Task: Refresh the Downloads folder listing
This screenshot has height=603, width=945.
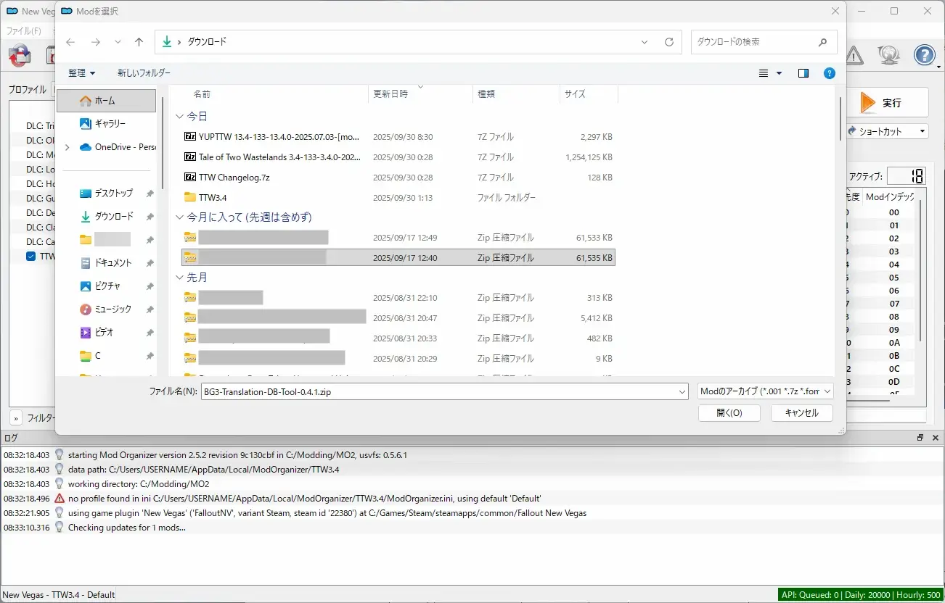Action: click(668, 42)
